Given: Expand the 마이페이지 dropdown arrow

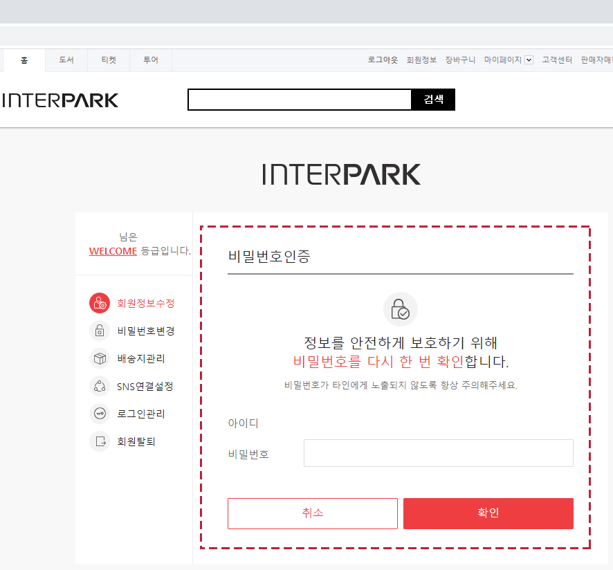Looking at the screenshot, I should [x=529, y=59].
